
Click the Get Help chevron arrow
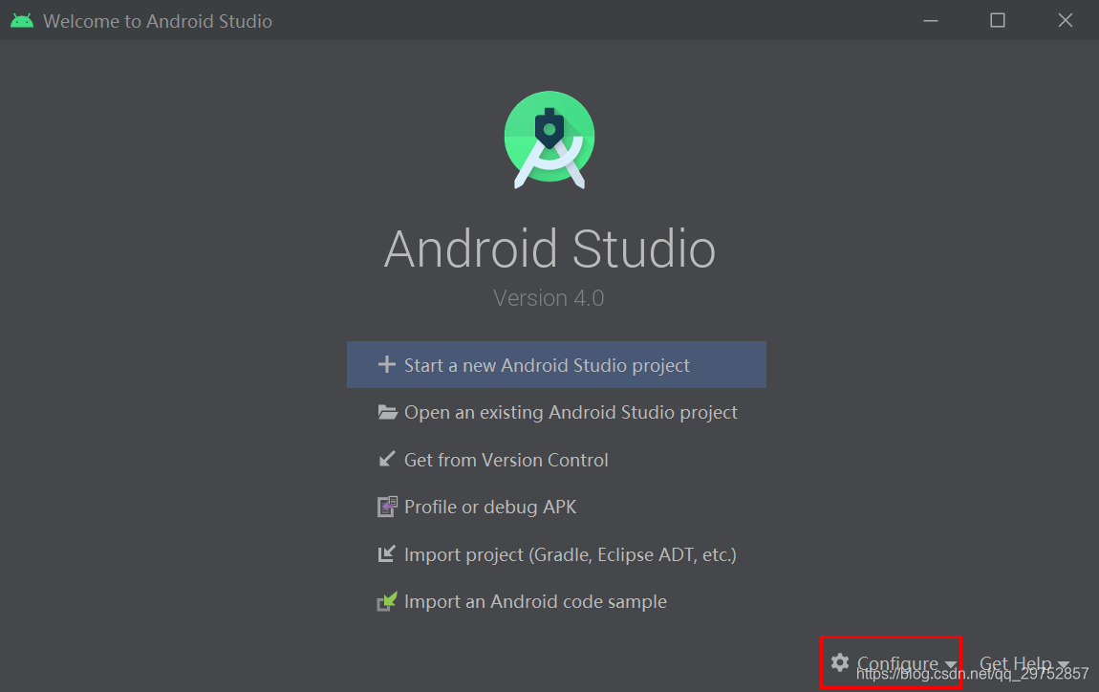click(x=1064, y=664)
